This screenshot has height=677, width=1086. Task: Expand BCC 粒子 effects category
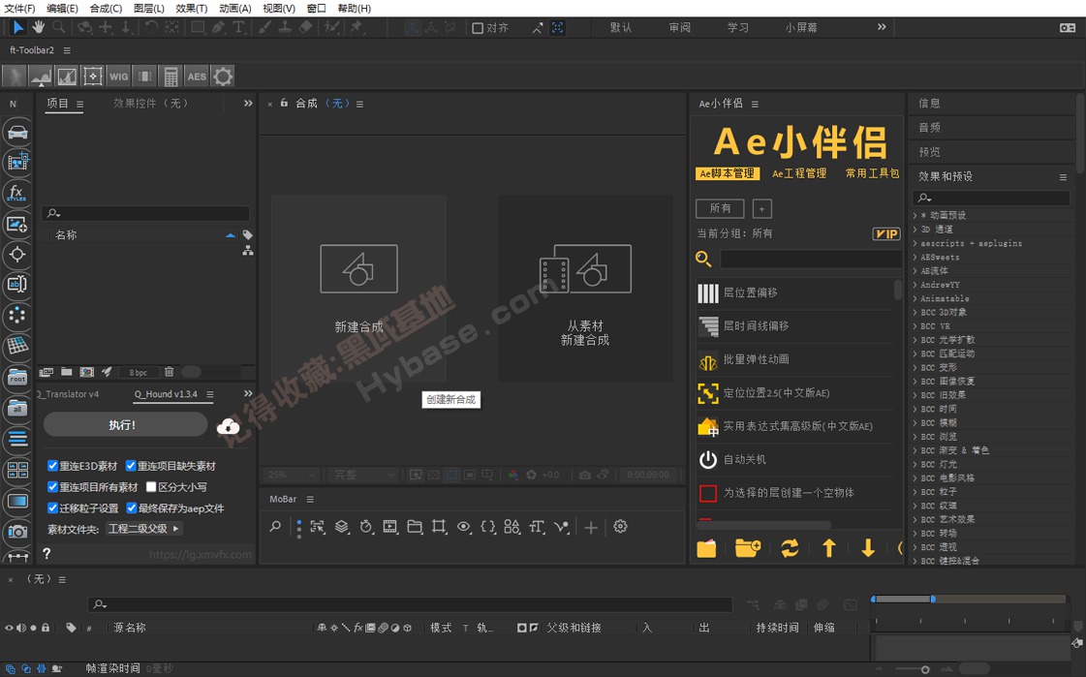tap(915, 491)
